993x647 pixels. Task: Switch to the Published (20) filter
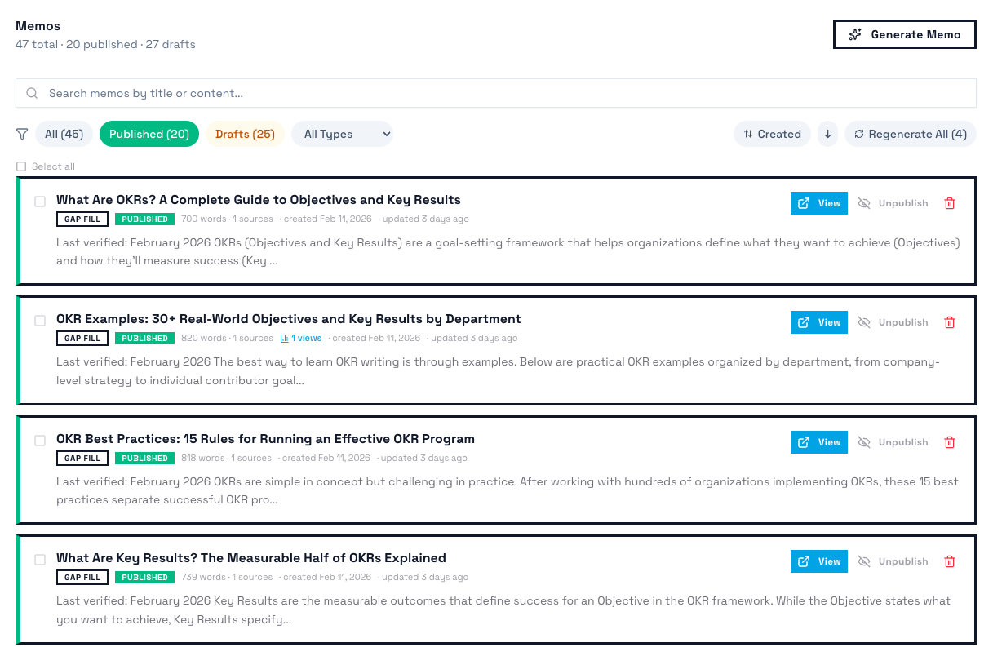pyautogui.click(x=149, y=134)
